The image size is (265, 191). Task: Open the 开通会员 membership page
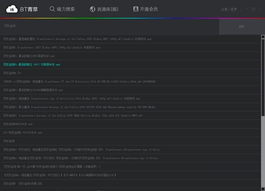point(149,9)
